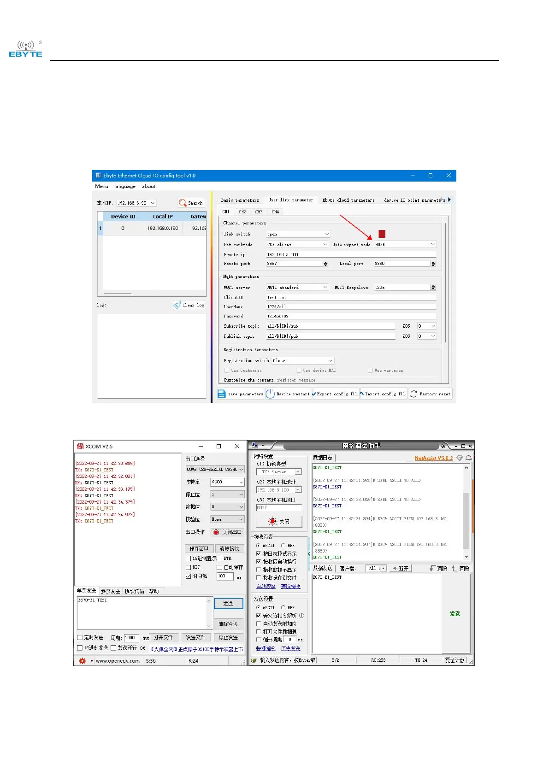The width and height of the screenshot is (549, 776).
Task: Select the CH2 channel tab
Action: pyautogui.click(x=242, y=212)
